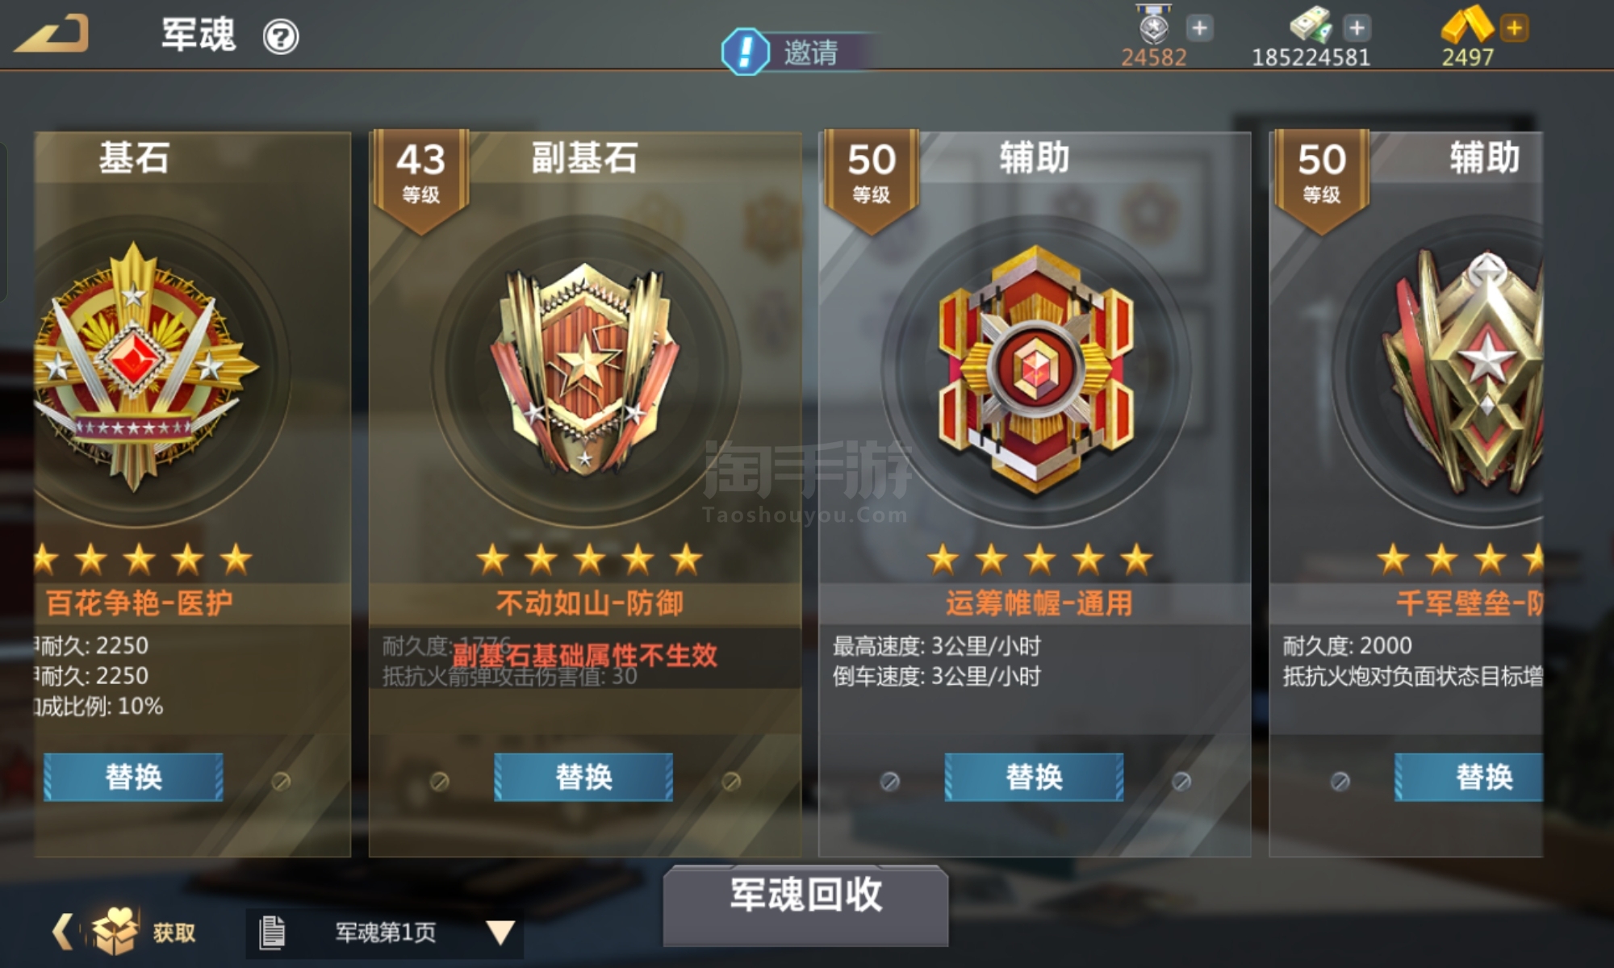1614x968 pixels.
Task: Expand the 军魂第1页 page dropdown arrow
Action: pyautogui.click(x=500, y=933)
